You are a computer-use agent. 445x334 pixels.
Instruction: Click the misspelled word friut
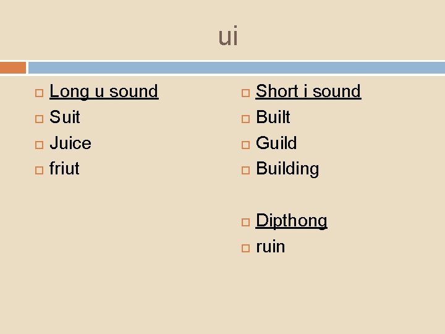64,169
